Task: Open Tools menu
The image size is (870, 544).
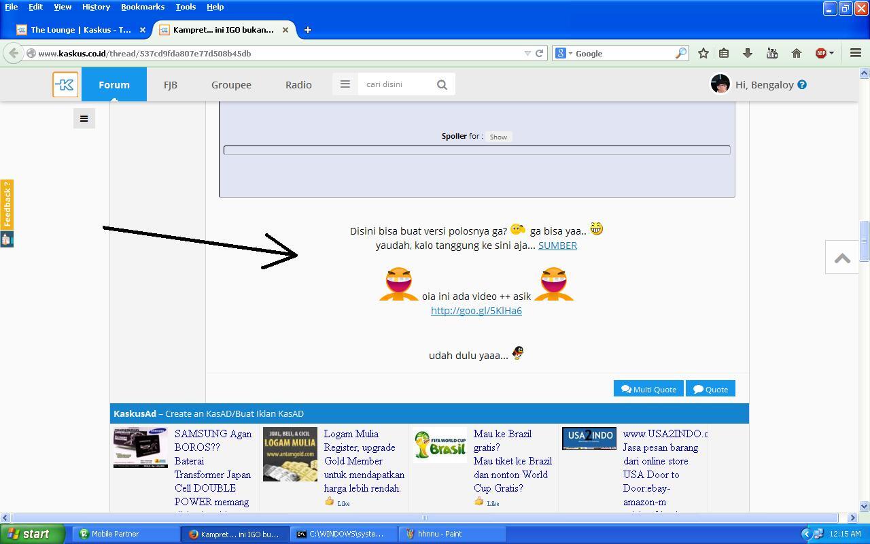Action: (x=186, y=7)
